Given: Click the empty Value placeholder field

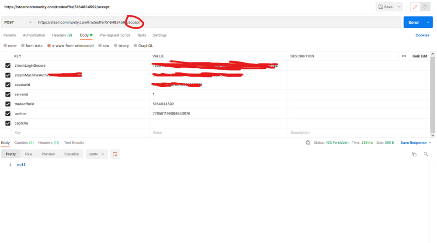Looking at the screenshot, I should pyautogui.click(x=219, y=133).
